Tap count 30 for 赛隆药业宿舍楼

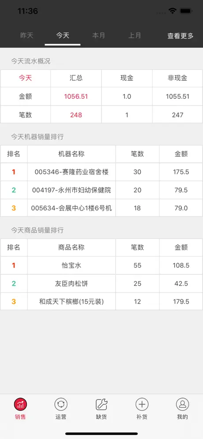[137, 172]
